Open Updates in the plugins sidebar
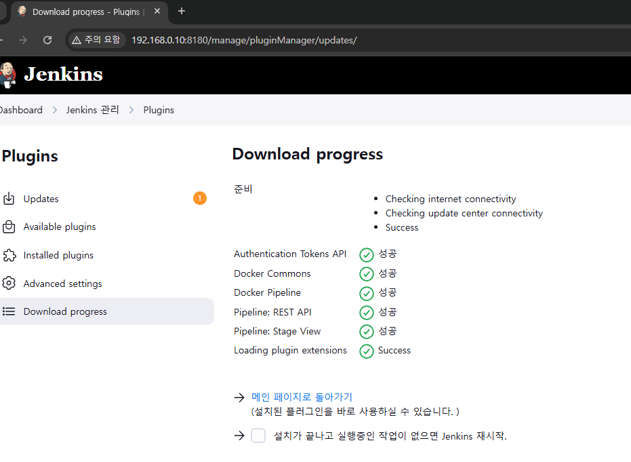 (106, 199)
